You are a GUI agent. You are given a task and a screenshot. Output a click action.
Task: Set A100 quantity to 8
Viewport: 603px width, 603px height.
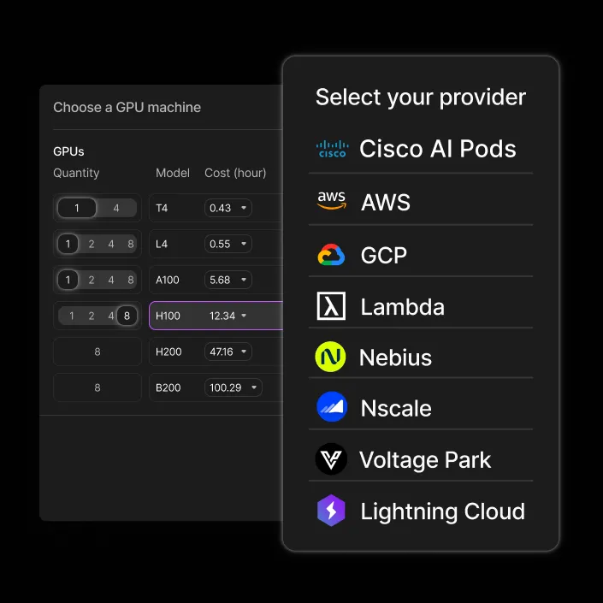coord(131,280)
